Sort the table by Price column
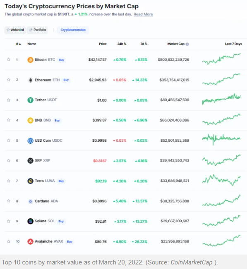247x269 pixels. point(103,44)
